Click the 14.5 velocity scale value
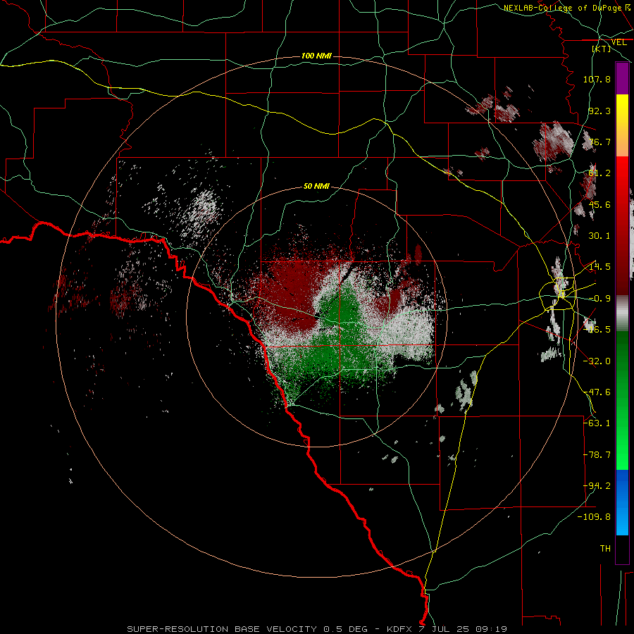The image size is (634, 634). tap(599, 267)
